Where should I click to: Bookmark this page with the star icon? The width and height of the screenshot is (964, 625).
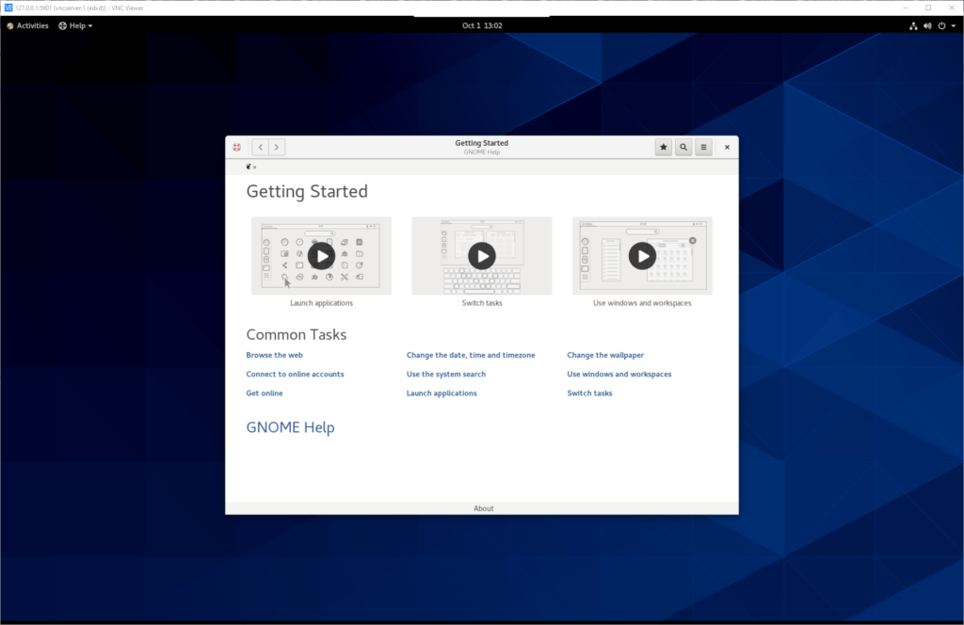[662, 147]
